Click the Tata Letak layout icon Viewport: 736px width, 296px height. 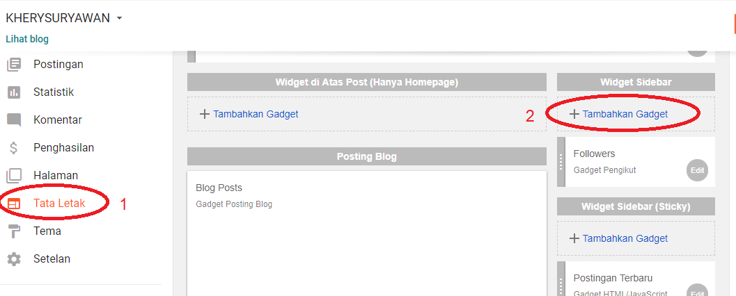(x=14, y=204)
